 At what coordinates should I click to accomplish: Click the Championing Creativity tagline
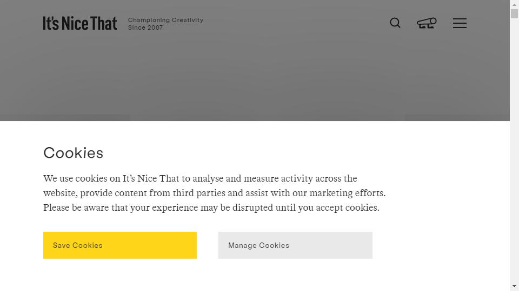coord(165,20)
